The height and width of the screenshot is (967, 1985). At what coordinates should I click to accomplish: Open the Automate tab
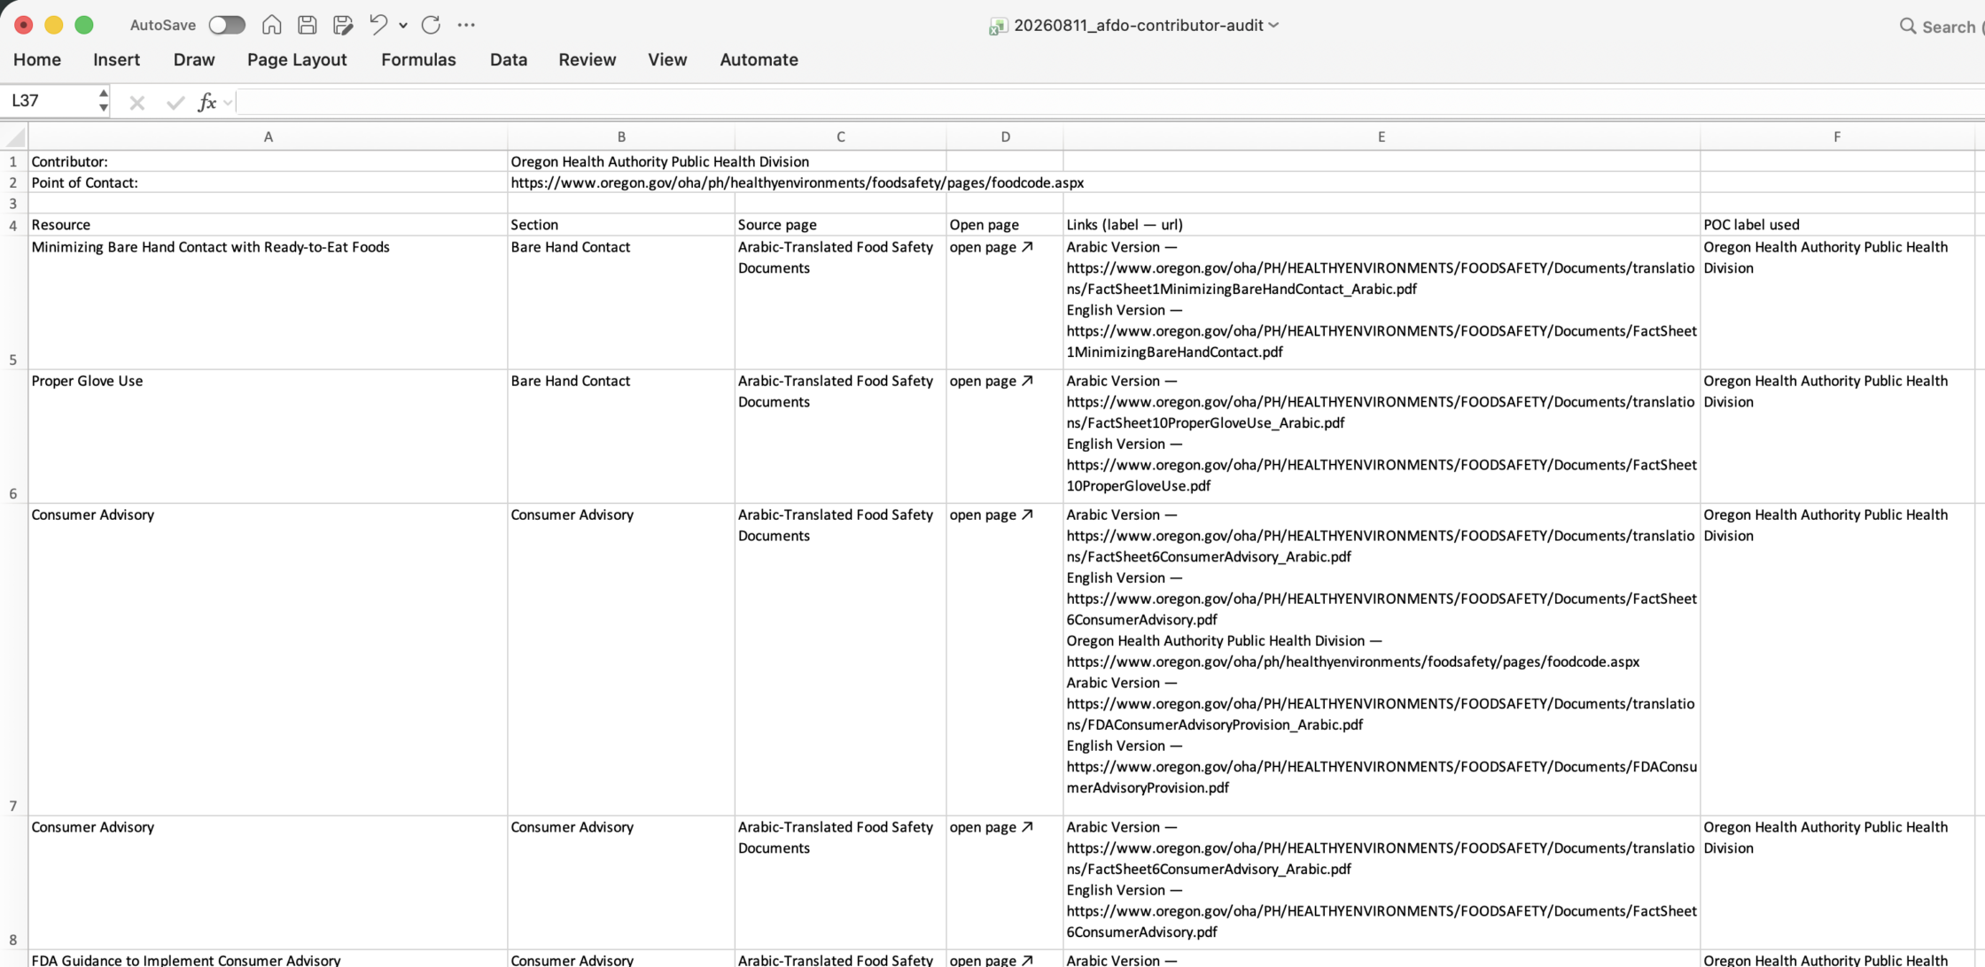[759, 59]
